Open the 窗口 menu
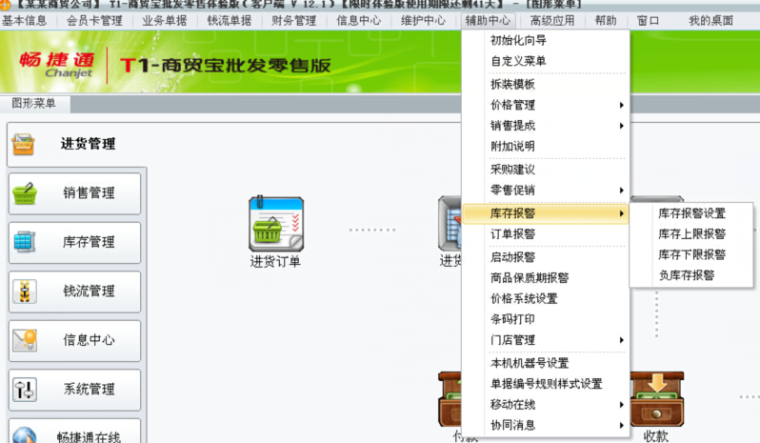The image size is (760, 443). [x=648, y=21]
